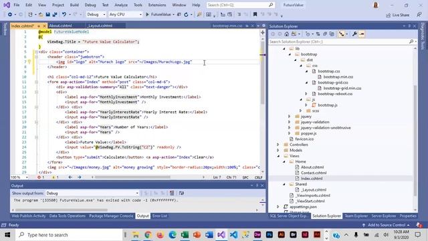The image size is (428, 241).
Task: Click the Save file toolbar icon
Action: pos(47,15)
